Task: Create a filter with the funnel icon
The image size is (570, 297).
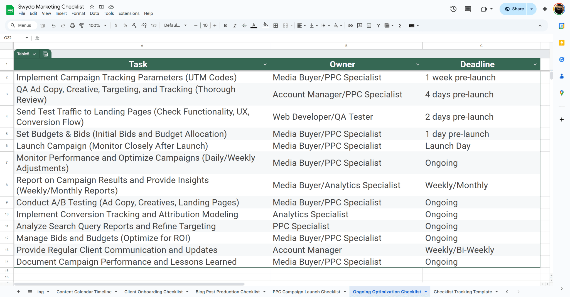Action: (x=378, y=25)
